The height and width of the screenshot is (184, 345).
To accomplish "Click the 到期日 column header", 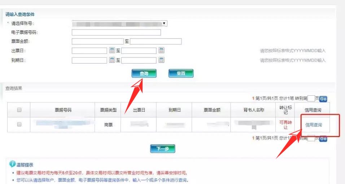I will click(x=174, y=110).
